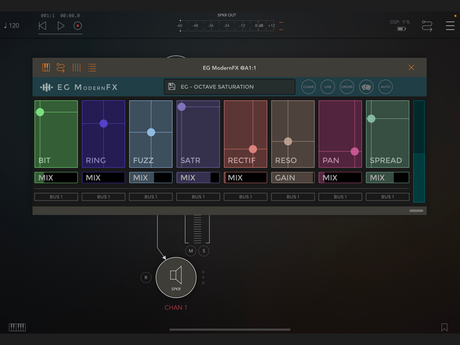Click the record button in transport
The image size is (460, 345).
pos(77,26)
